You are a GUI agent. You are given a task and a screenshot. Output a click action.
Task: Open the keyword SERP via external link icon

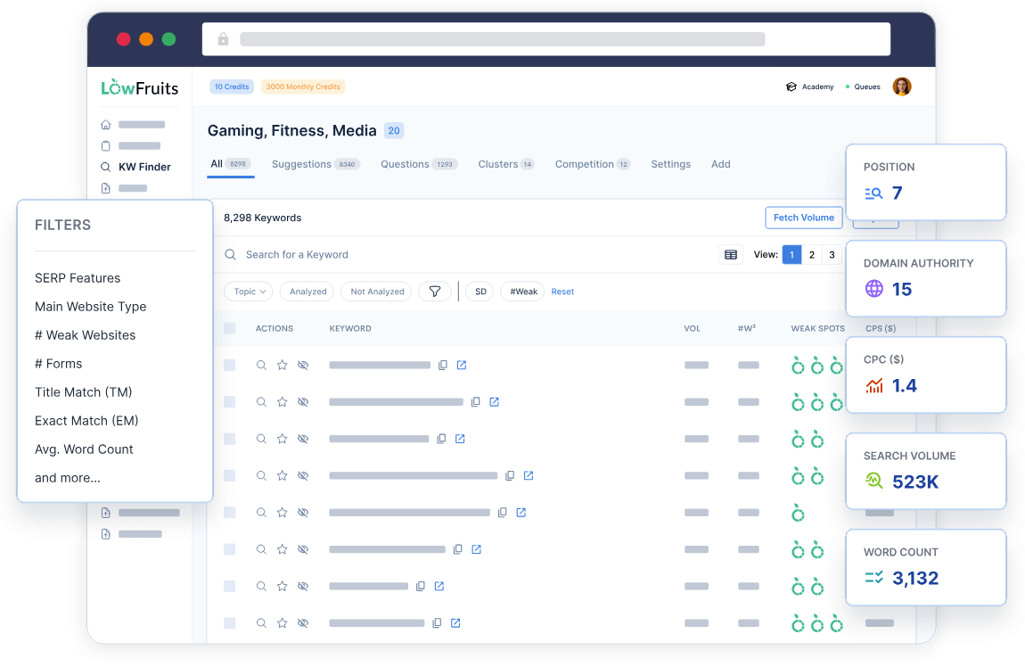click(461, 365)
